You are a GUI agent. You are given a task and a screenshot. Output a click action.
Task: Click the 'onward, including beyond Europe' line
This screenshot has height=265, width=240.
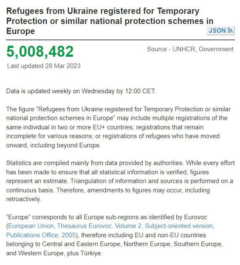coord(54,145)
